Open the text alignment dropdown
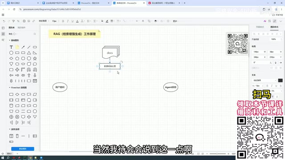This screenshot has width=285, height=160. click(x=95, y=21)
